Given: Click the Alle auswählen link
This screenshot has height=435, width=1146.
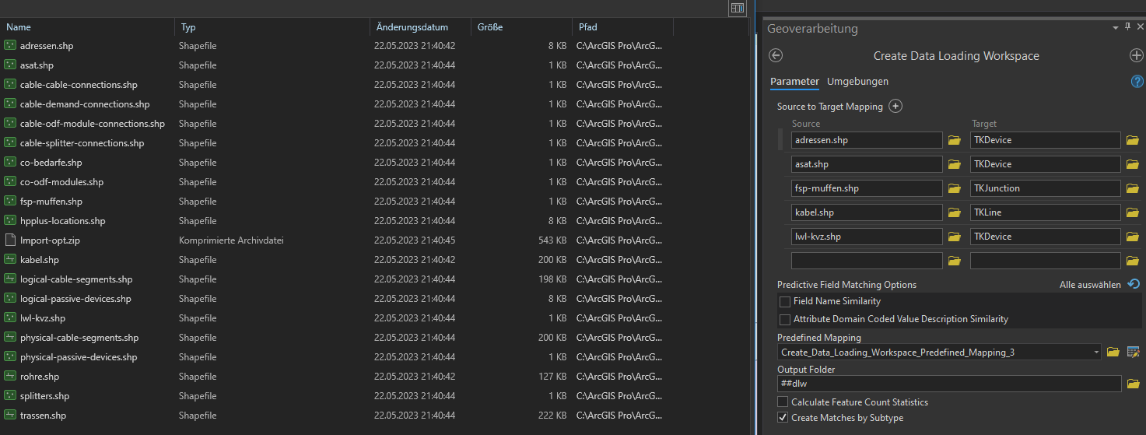Looking at the screenshot, I should pyautogui.click(x=1089, y=285).
